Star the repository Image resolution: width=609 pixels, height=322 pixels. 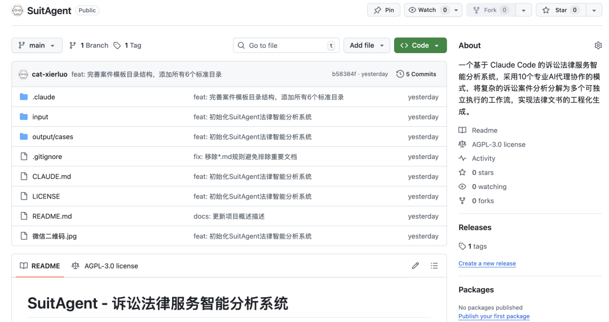[x=561, y=10]
